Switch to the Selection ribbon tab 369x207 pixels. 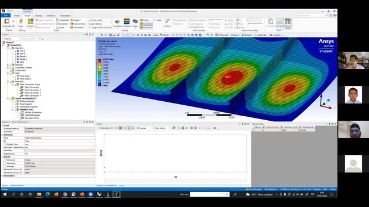click(51, 16)
